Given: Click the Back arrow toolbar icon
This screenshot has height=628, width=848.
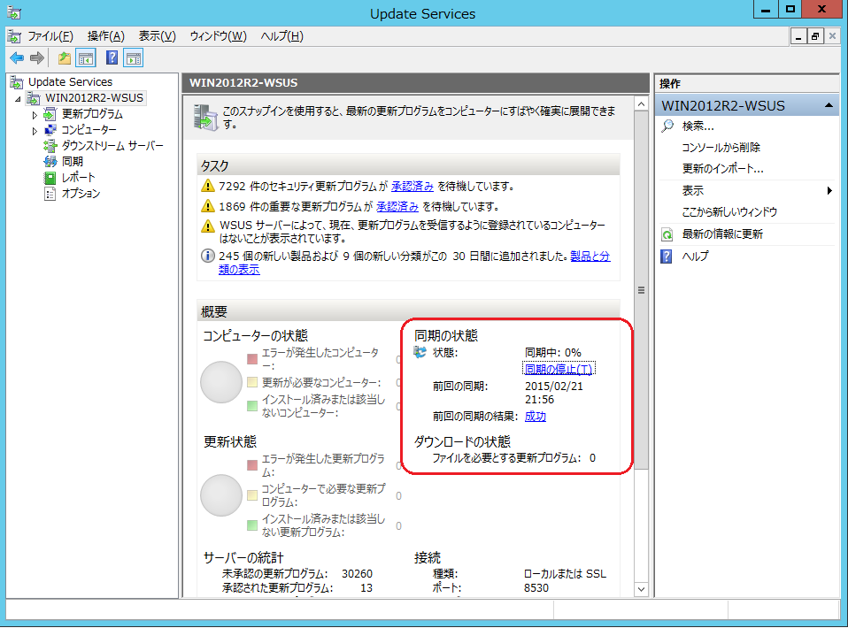Looking at the screenshot, I should tap(17, 58).
